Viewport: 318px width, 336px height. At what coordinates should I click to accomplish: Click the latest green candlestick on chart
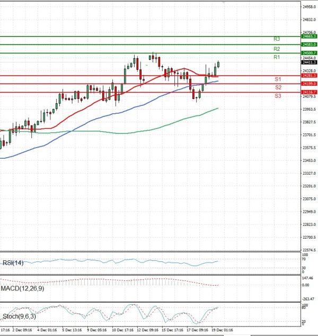pyautogui.click(x=218, y=65)
